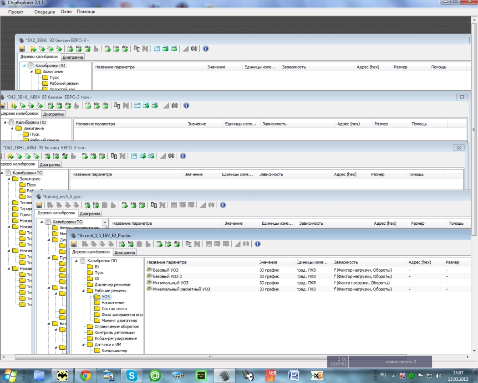Click the add-folder icon in D42_3BHL 92 бензин toolbar
The width and height of the screenshot is (478, 383).
tap(33, 49)
